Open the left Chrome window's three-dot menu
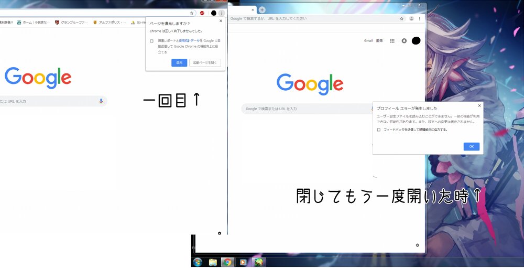This screenshot has width=524, height=268. [x=222, y=13]
